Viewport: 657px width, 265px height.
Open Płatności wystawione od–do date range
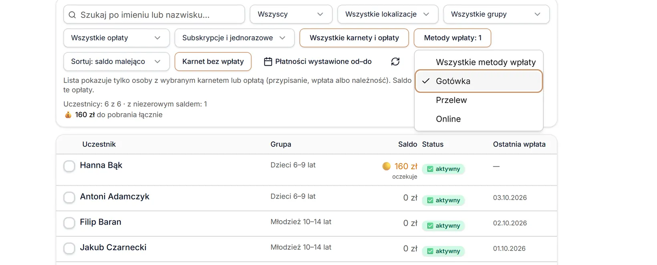(x=318, y=62)
